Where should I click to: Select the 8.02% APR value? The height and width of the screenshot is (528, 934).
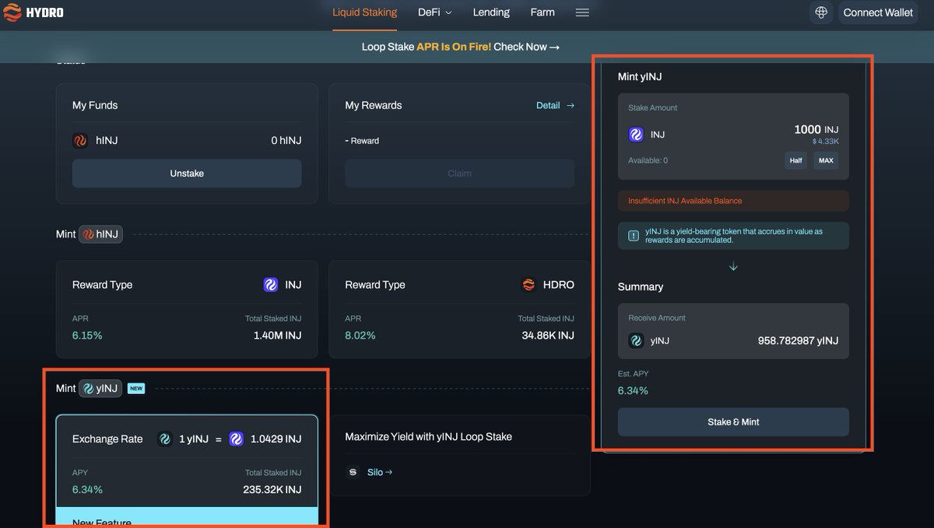[x=360, y=336]
